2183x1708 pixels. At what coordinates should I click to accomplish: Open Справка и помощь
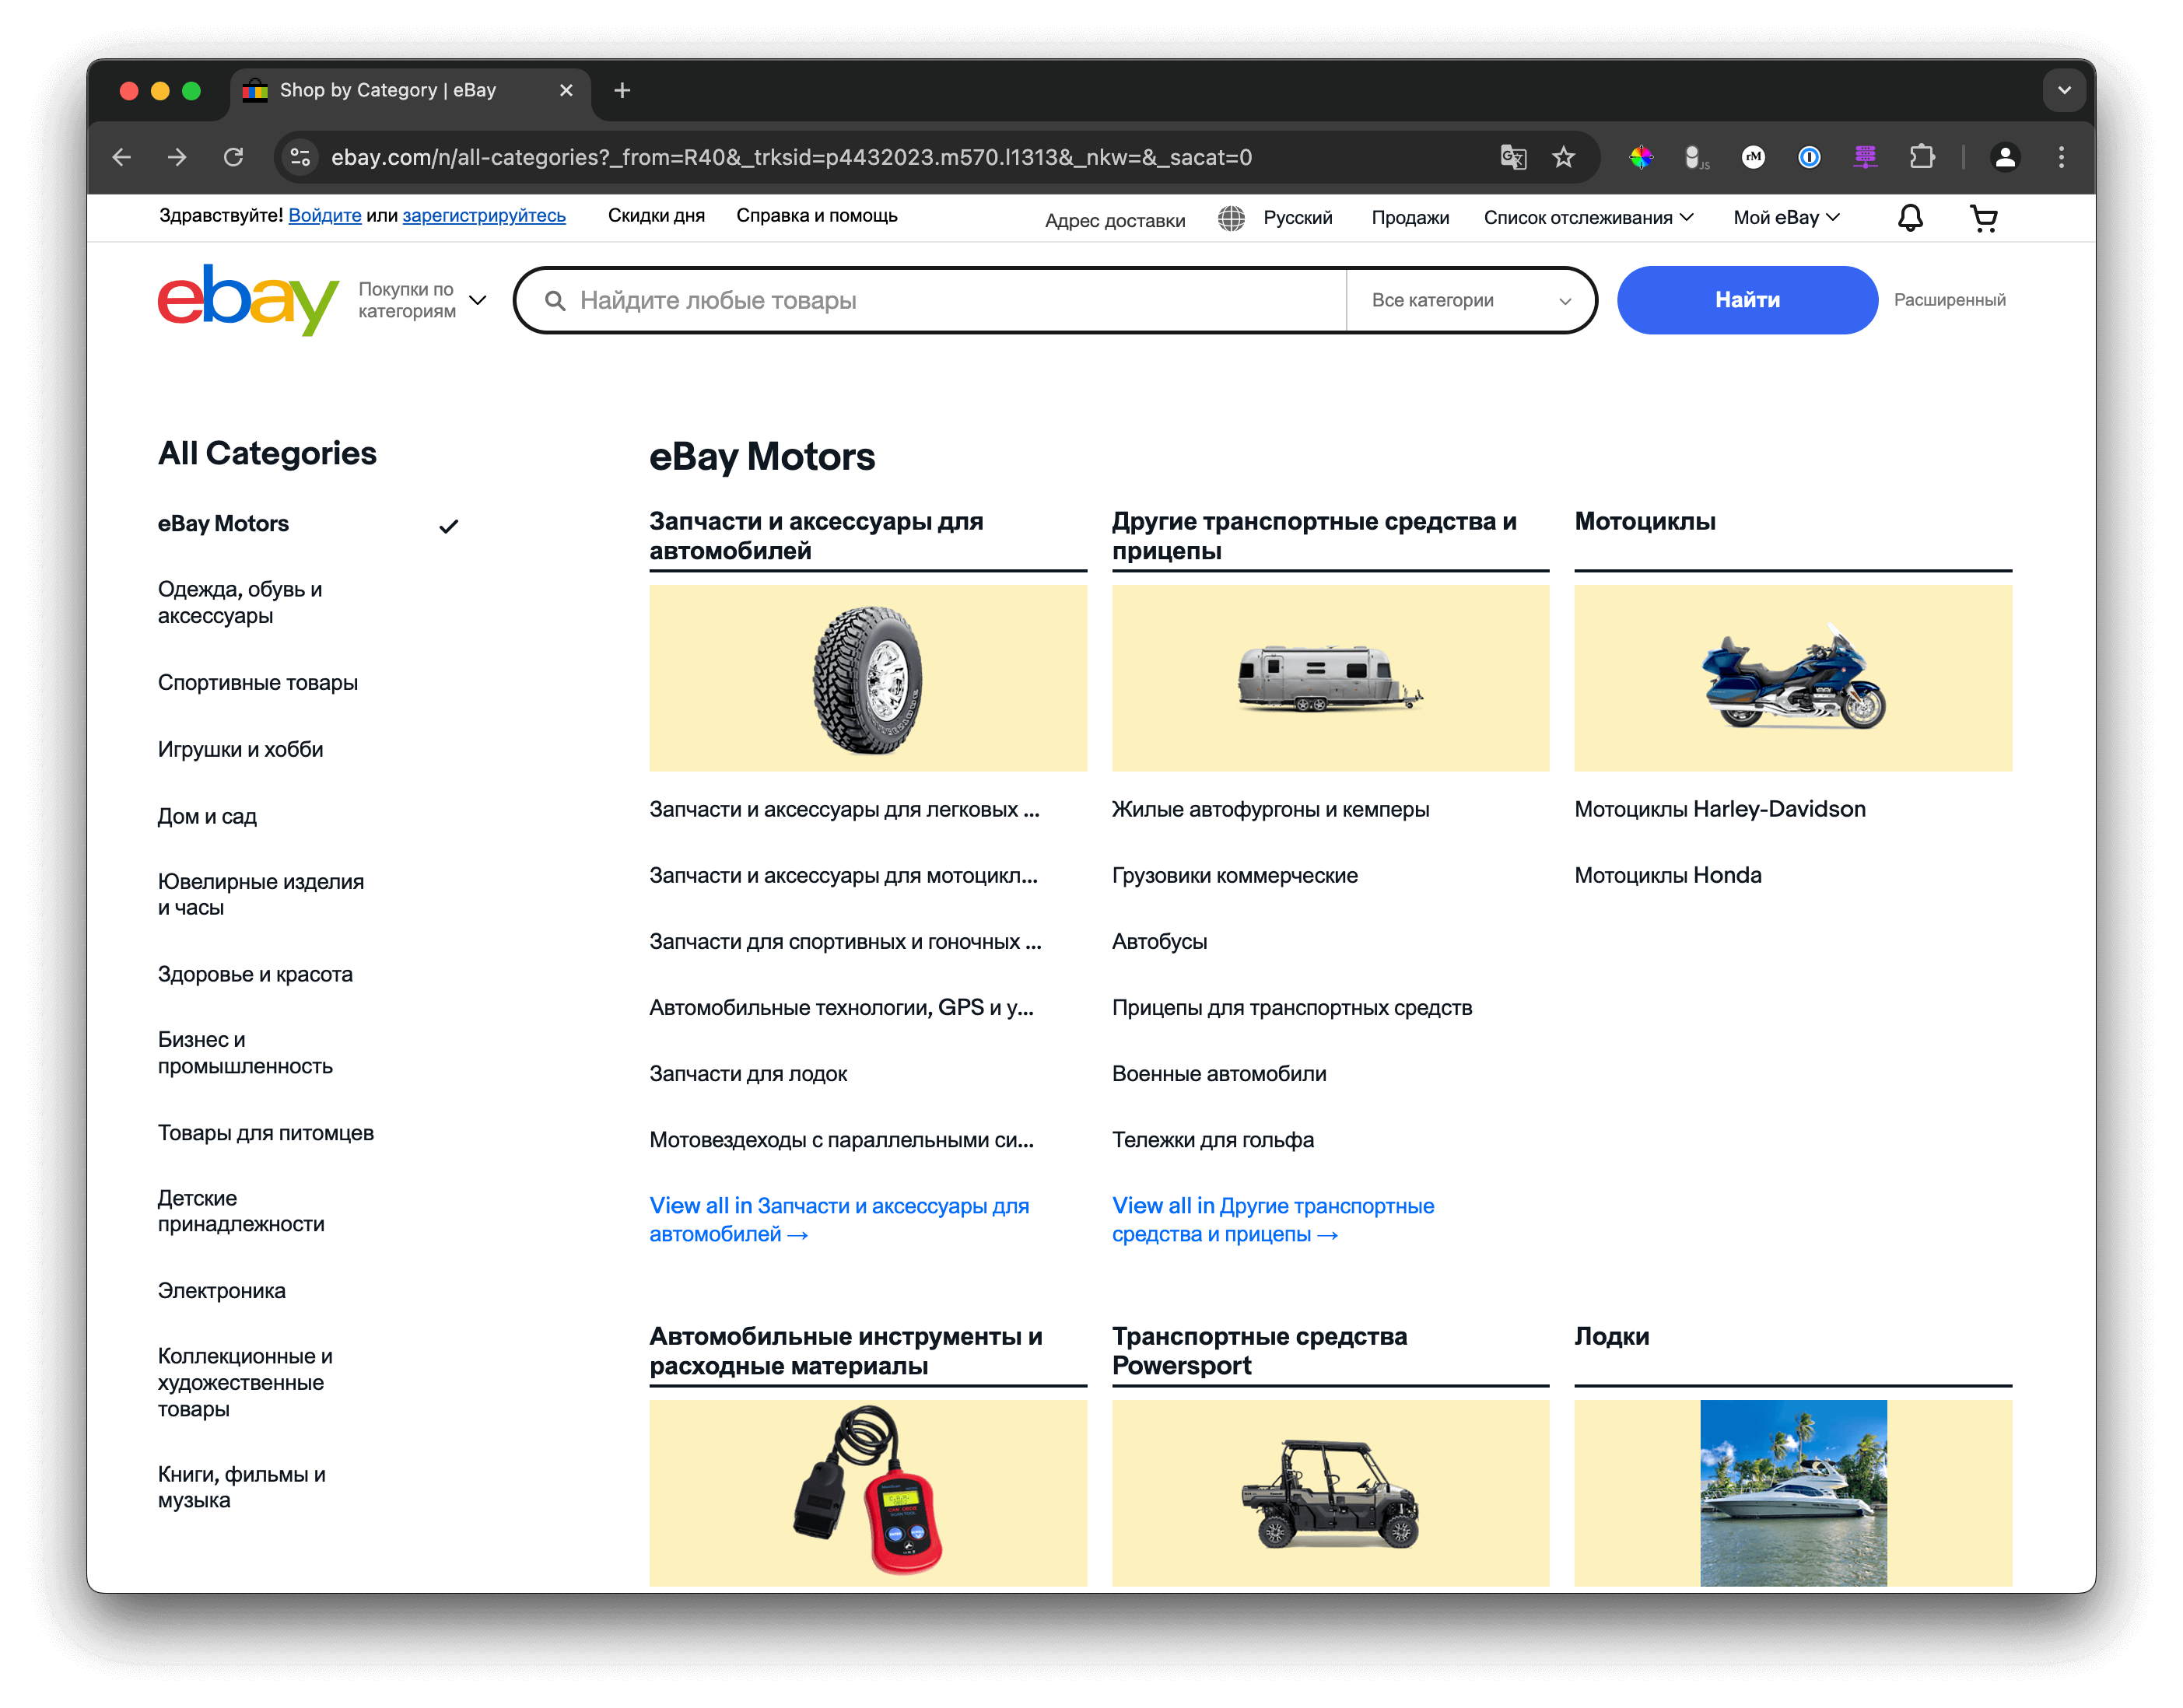pos(817,215)
